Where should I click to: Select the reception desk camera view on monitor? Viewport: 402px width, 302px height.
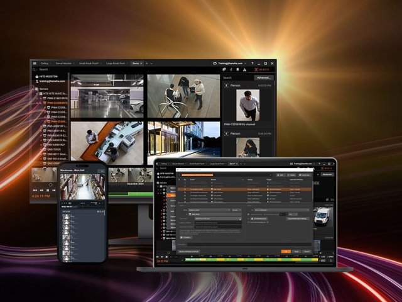pos(107,143)
